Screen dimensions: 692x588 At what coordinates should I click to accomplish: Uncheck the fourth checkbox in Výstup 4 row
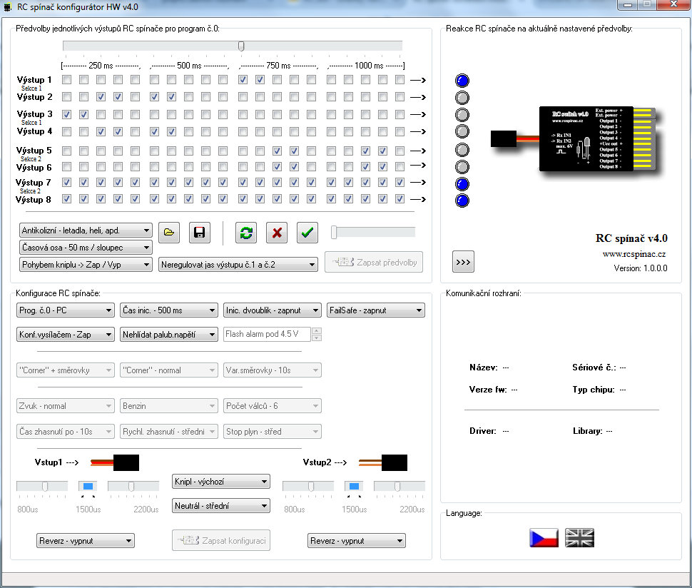click(118, 131)
